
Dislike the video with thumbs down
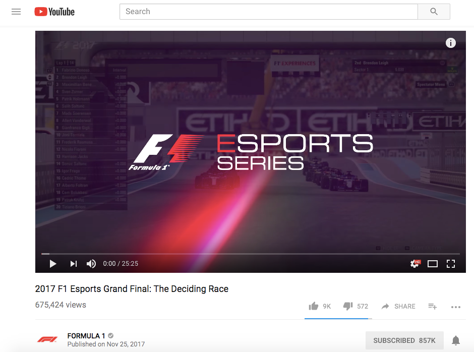click(x=348, y=306)
